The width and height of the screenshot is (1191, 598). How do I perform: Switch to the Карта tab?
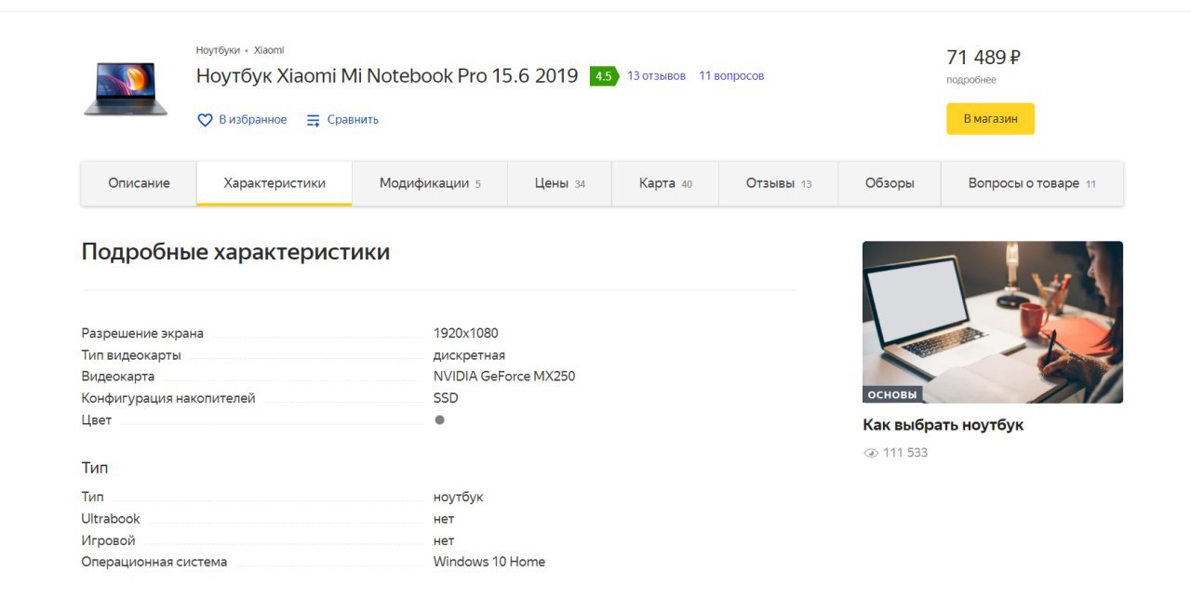coord(665,183)
